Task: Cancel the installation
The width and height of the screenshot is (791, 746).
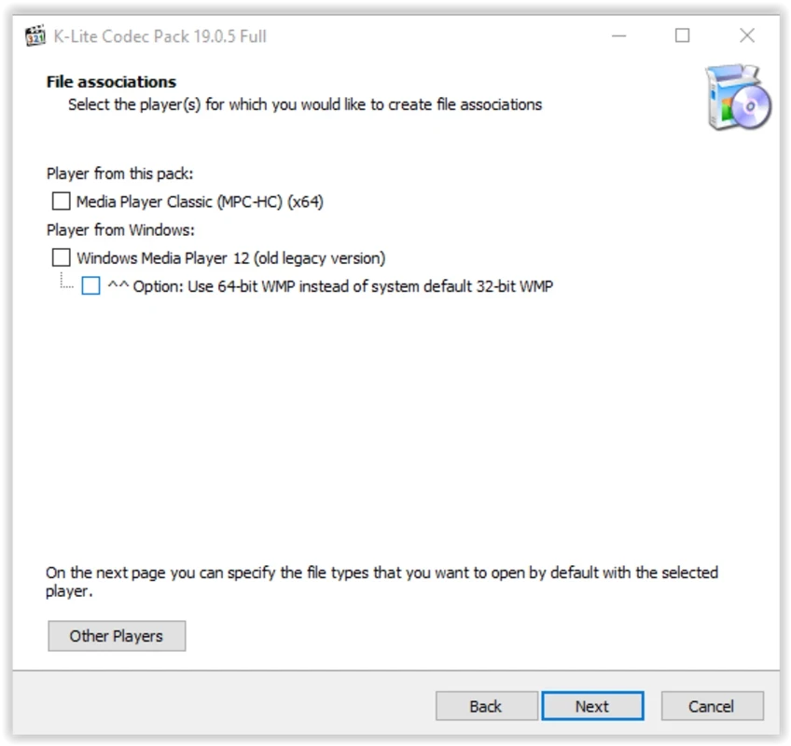Action: click(712, 706)
